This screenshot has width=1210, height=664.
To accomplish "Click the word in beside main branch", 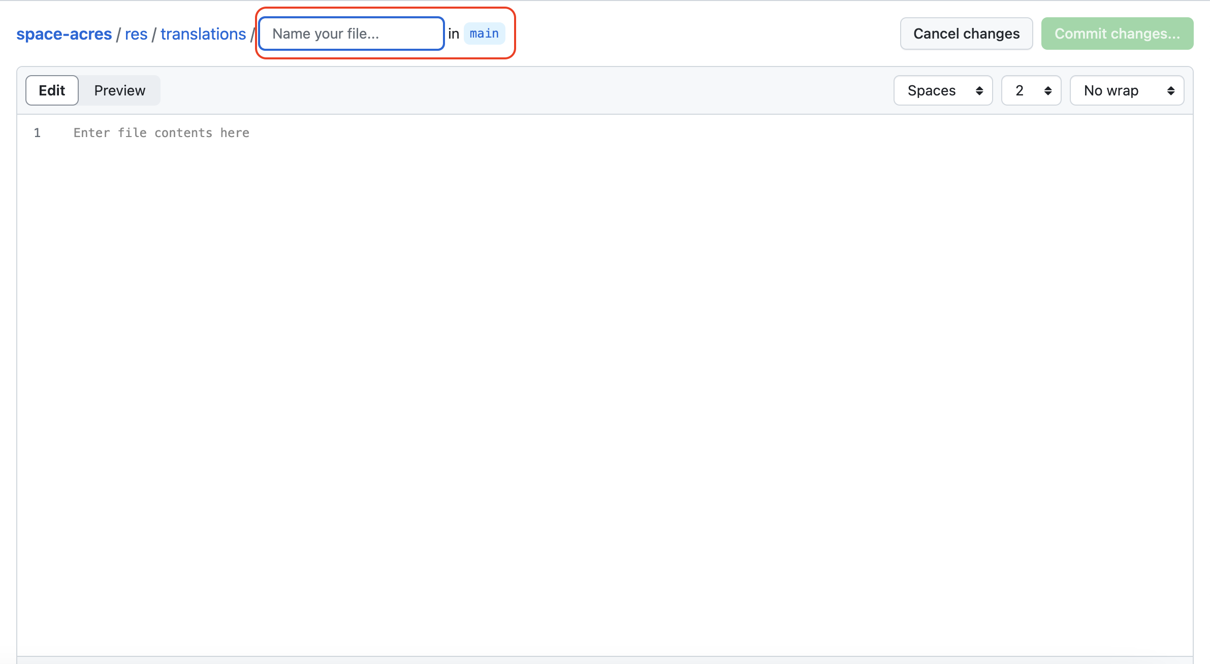I will click(454, 34).
